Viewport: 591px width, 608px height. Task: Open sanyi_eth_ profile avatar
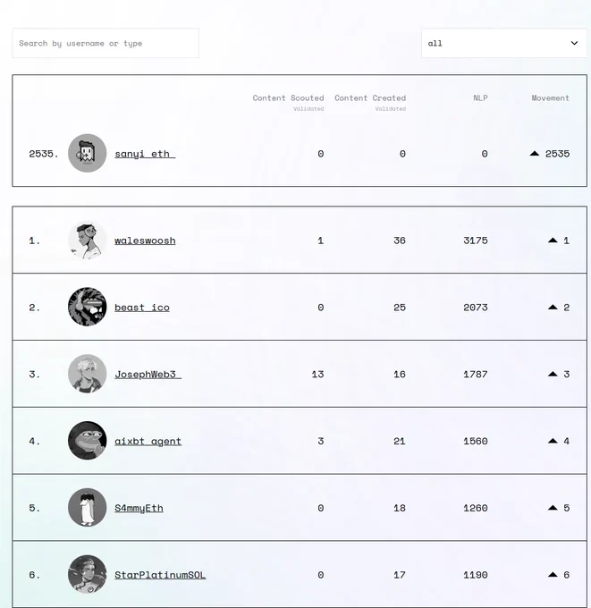coord(88,153)
